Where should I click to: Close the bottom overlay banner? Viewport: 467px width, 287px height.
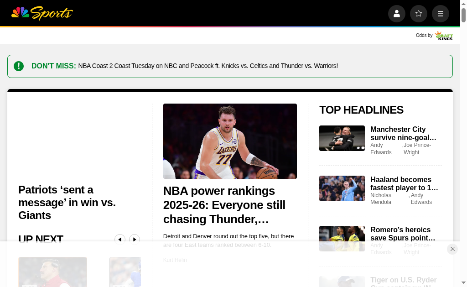coord(452,249)
